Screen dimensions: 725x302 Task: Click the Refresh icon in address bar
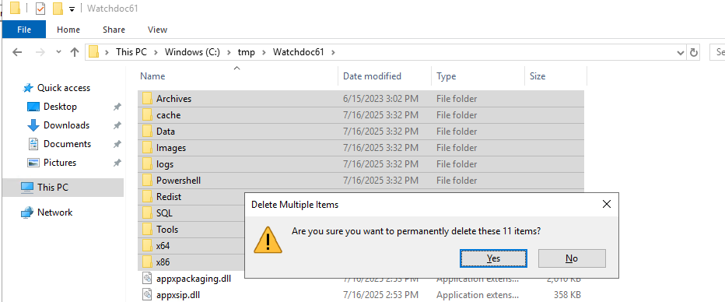(694, 52)
